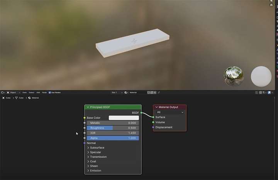Open the Add menu

click(x=38, y=93)
